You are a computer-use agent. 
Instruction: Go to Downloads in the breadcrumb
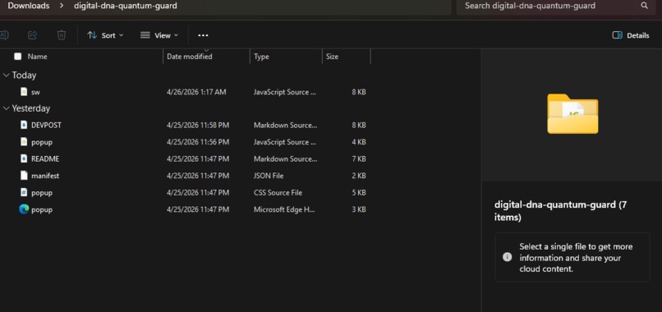[x=29, y=6]
